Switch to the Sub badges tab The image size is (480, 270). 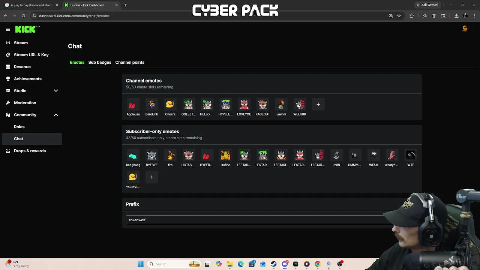(100, 62)
